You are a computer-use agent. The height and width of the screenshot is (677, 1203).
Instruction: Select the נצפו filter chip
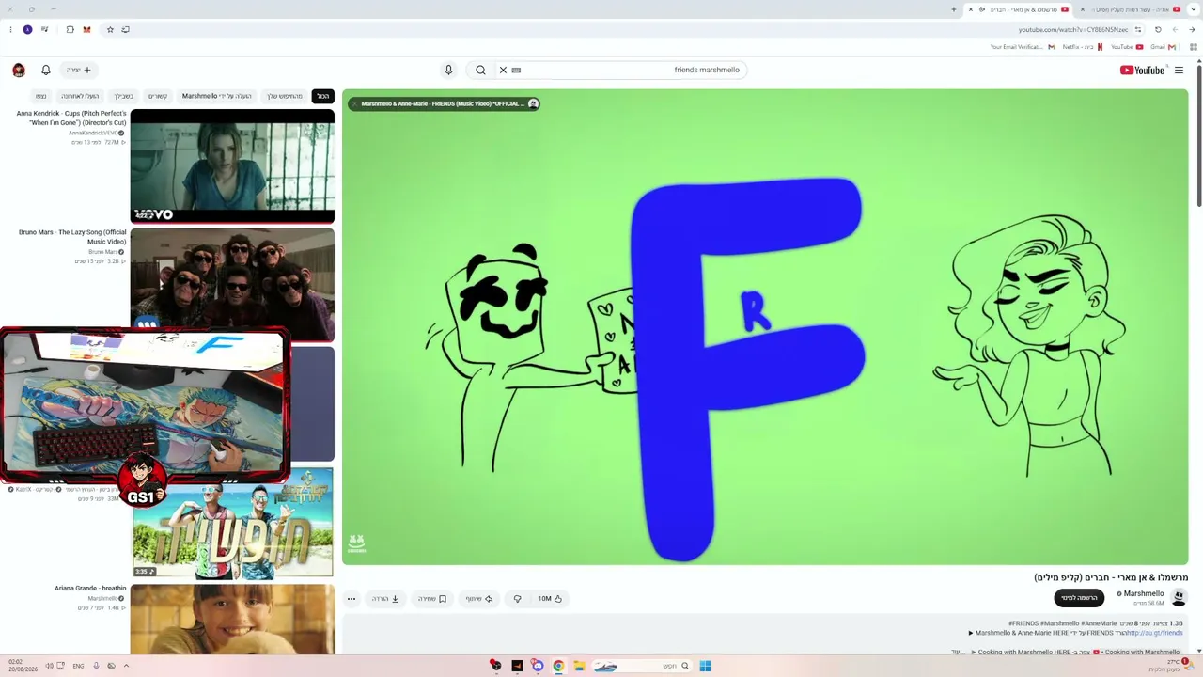tap(40, 96)
